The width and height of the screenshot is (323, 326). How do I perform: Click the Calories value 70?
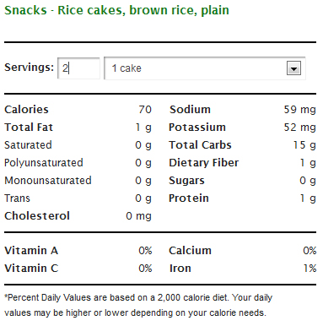pyautogui.click(x=145, y=109)
